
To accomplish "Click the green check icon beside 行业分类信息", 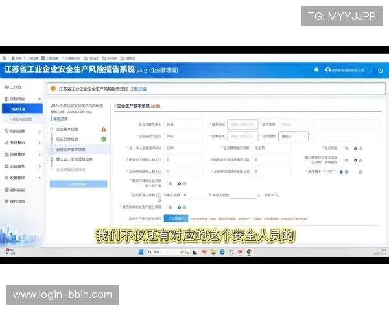I will 104,139.
